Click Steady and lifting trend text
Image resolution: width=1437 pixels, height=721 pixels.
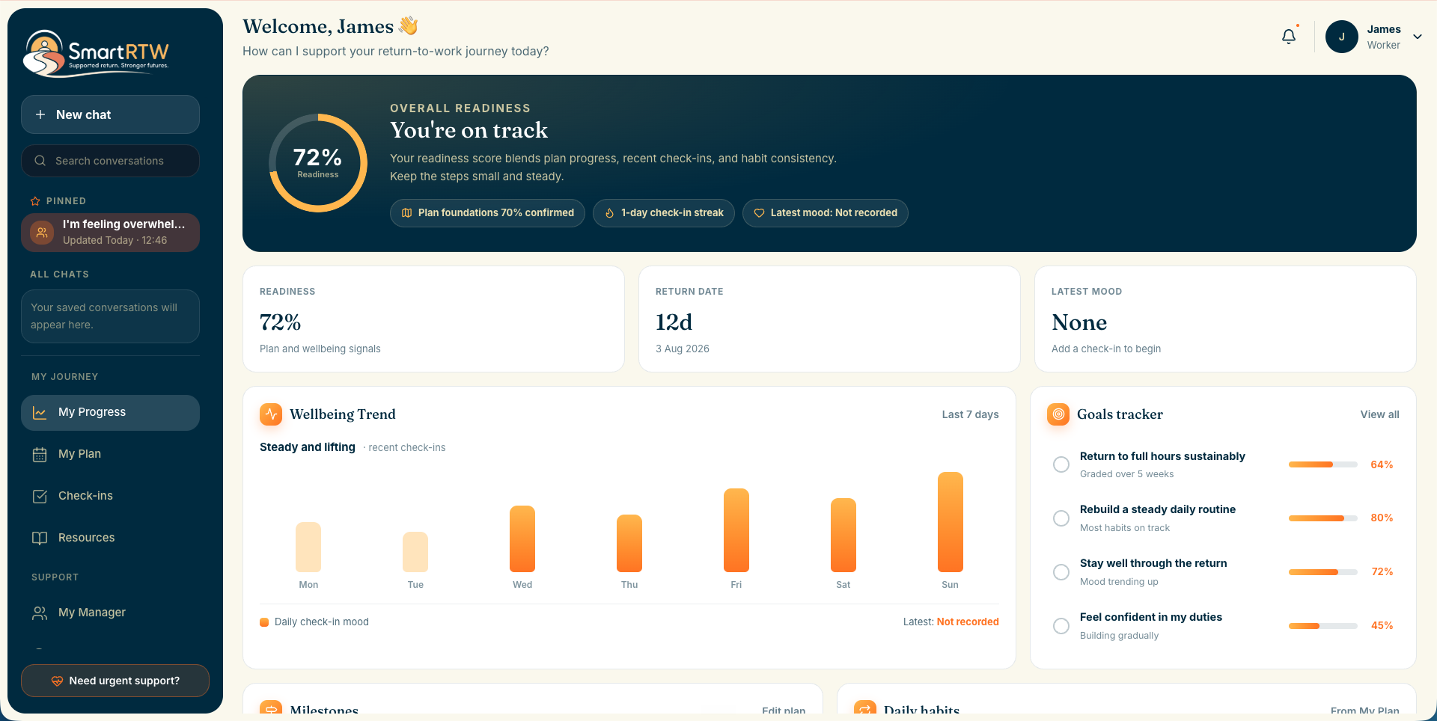tap(308, 447)
